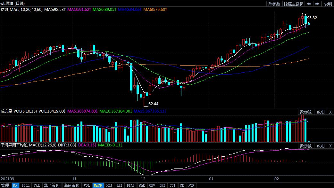334x188 pixels.
Task: Switch to the KDJ indicator tab
Action: click(109, 185)
